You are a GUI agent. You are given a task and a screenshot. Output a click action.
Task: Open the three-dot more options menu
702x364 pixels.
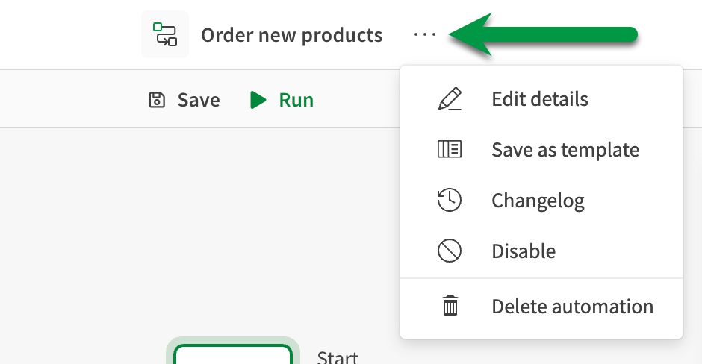click(x=424, y=35)
